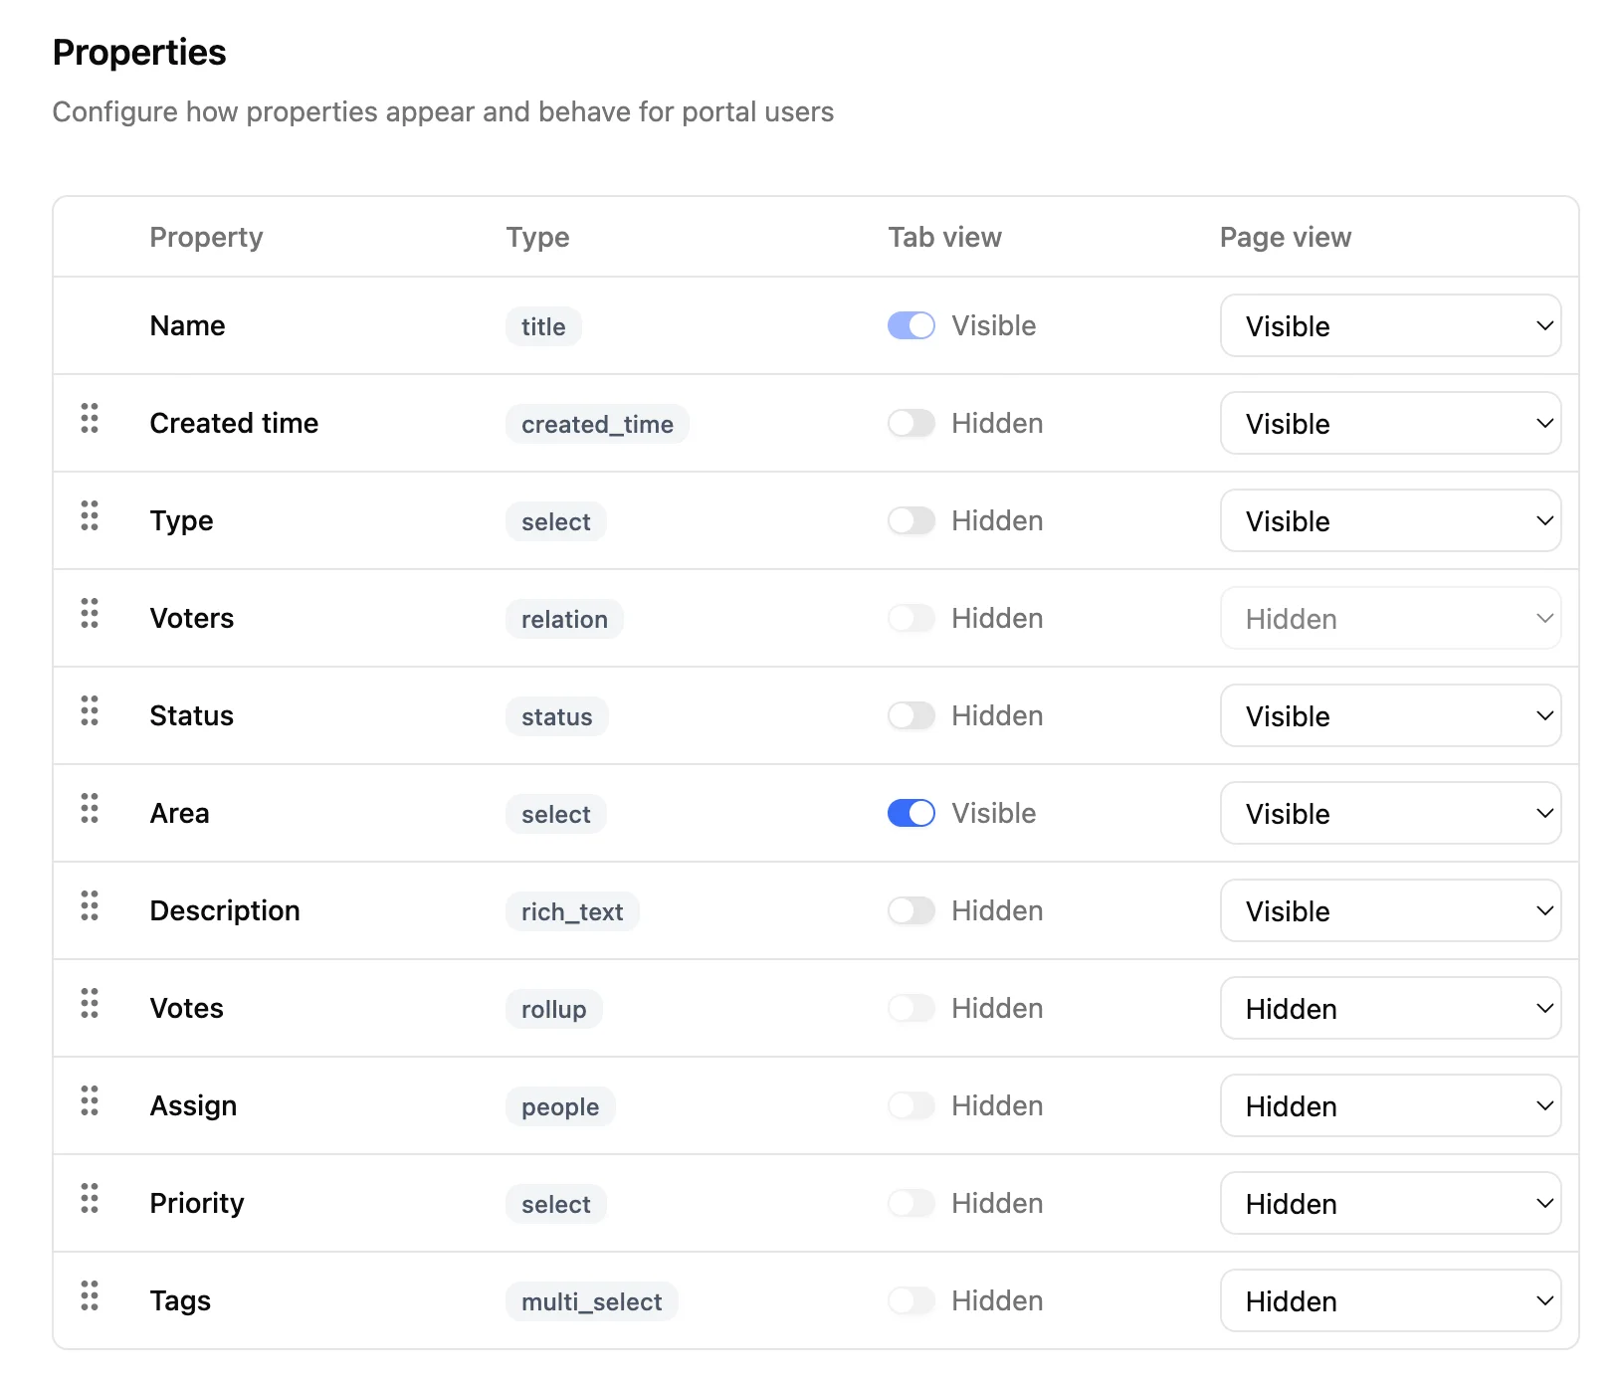Screen dimensions: 1618x1383
Task: Change Page view setting for Type
Action: [1389, 520]
